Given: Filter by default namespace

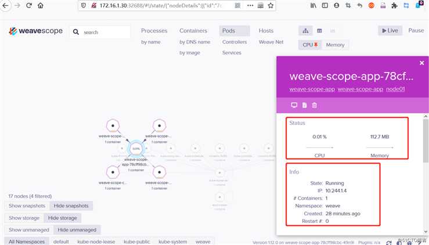Looking at the screenshot, I should (61, 242).
